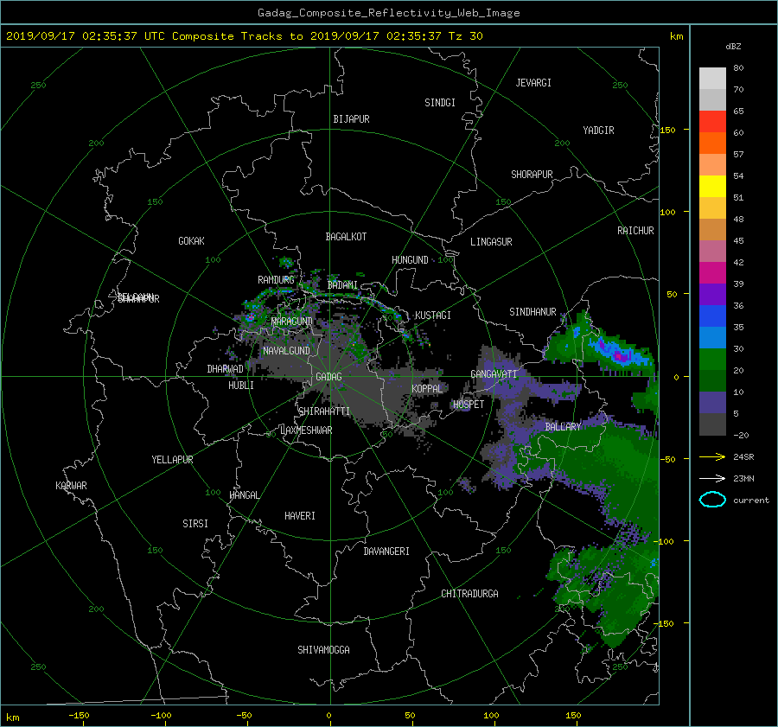The width and height of the screenshot is (778, 727).
Task: Click the magenta storm core near Raichur
Action: tap(619, 355)
